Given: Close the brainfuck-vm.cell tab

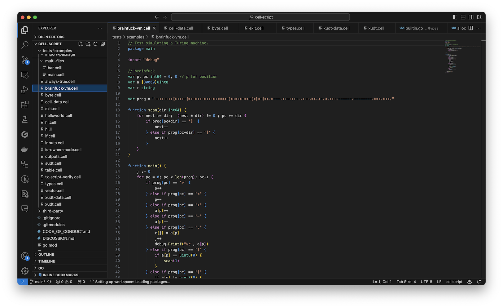Looking at the screenshot, I should coord(154,28).
